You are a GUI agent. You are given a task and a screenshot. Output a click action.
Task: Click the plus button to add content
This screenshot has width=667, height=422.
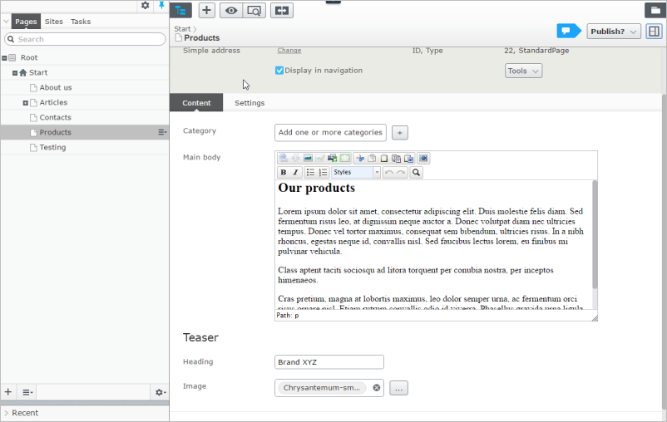click(207, 11)
